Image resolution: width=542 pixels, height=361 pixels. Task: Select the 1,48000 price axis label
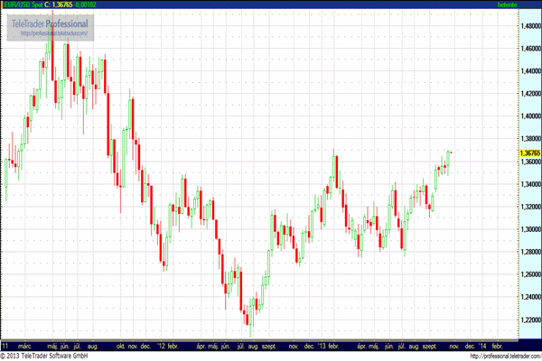[x=529, y=25]
